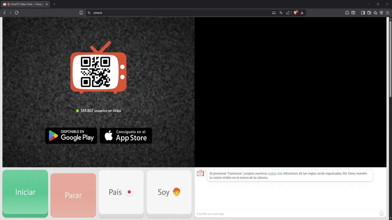
Task: Open the emoji smiley picker
Action: 382,214
